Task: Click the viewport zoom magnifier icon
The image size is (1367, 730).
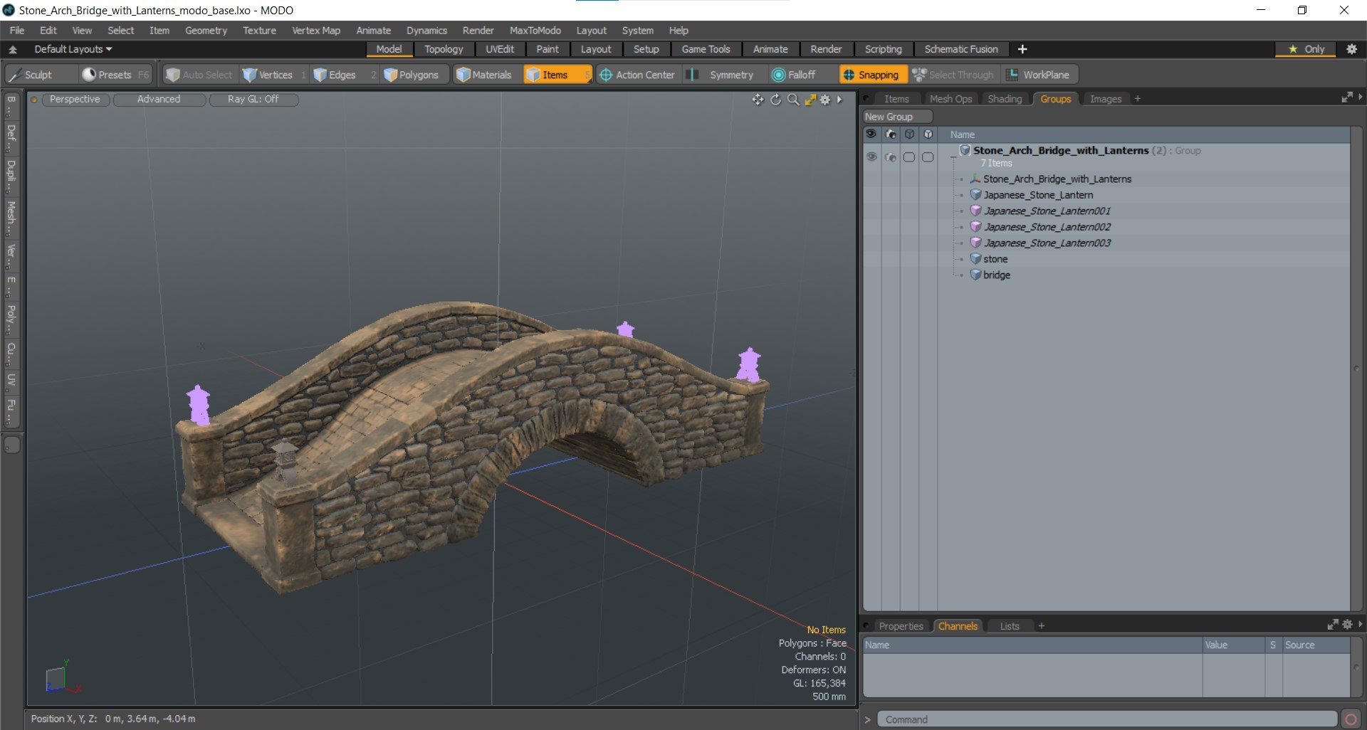Action: pos(793,100)
